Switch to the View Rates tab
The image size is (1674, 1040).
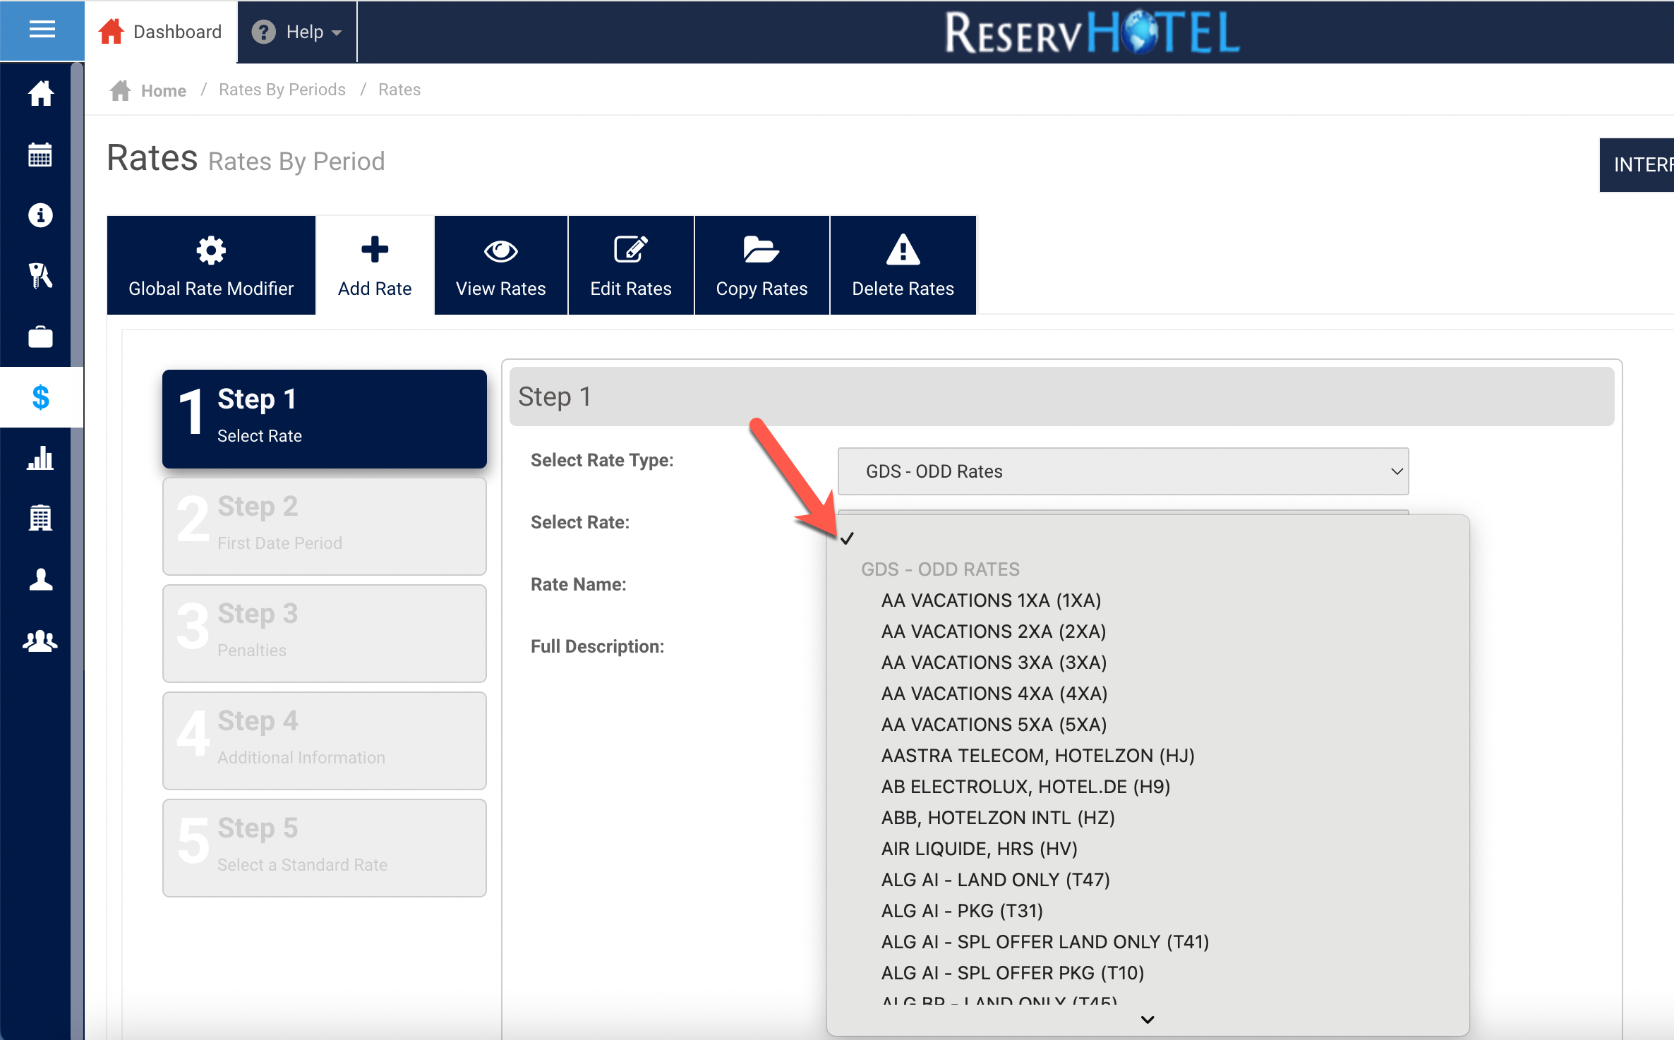coord(500,265)
